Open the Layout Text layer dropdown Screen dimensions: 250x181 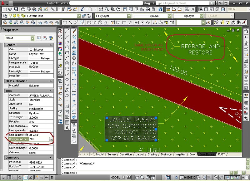click(79, 16)
